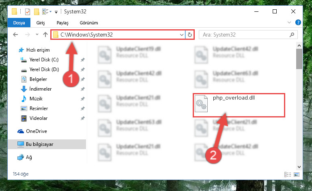Unpin Müzik via its pin icon
Viewport: 312px width, 191px height.
tap(83, 99)
